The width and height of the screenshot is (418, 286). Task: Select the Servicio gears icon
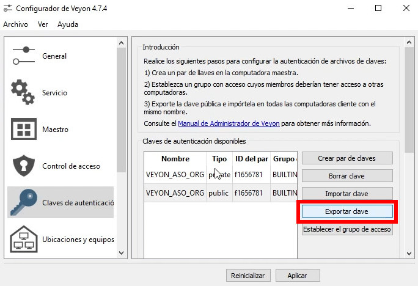tap(23, 92)
